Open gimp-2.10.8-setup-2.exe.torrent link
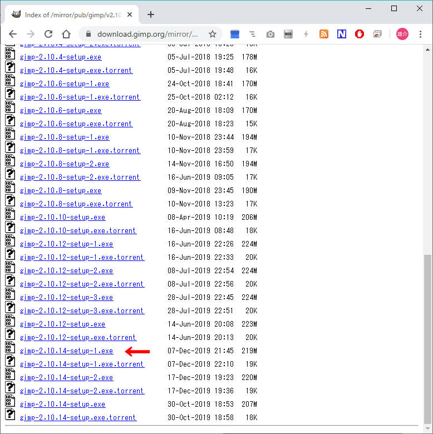 tap(80, 177)
